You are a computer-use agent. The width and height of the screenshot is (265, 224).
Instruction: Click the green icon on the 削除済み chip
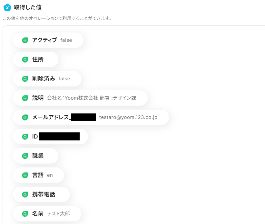[25, 79]
